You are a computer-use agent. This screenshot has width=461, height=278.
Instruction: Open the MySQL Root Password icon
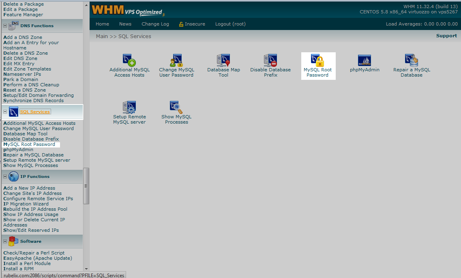tap(318, 61)
